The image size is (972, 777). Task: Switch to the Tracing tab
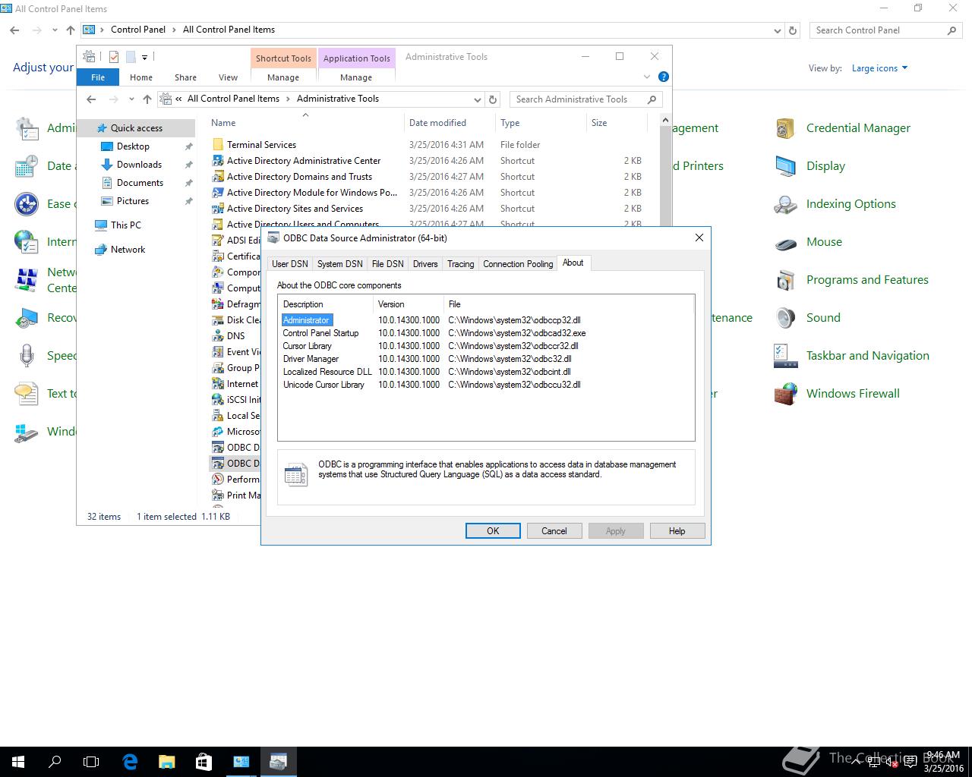point(460,264)
